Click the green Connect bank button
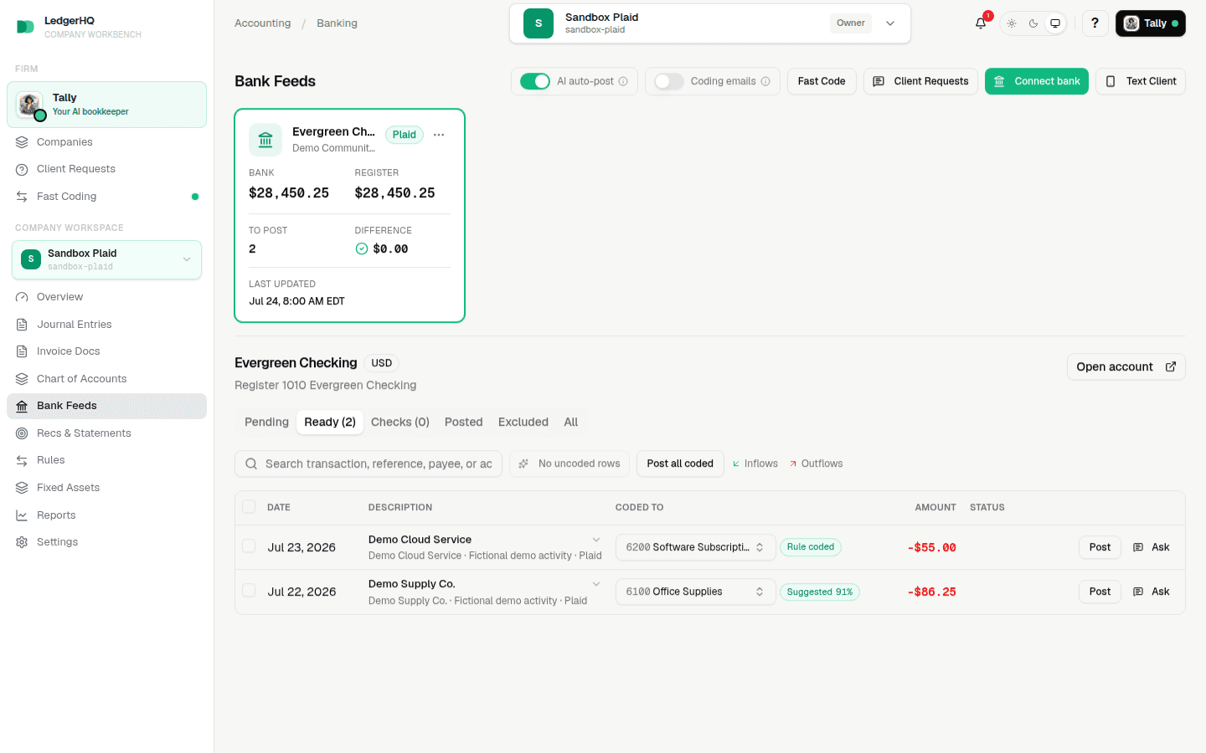Image resolution: width=1206 pixels, height=753 pixels. coord(1037,81)
